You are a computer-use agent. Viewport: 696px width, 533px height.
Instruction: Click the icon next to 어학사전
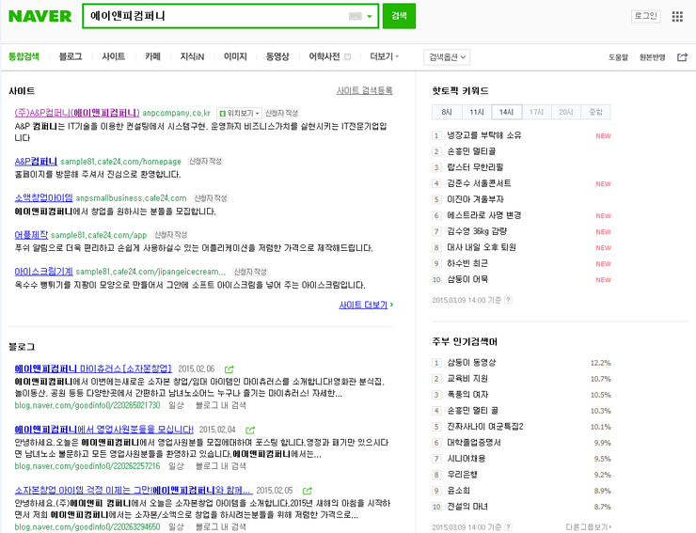pos(348,56)
